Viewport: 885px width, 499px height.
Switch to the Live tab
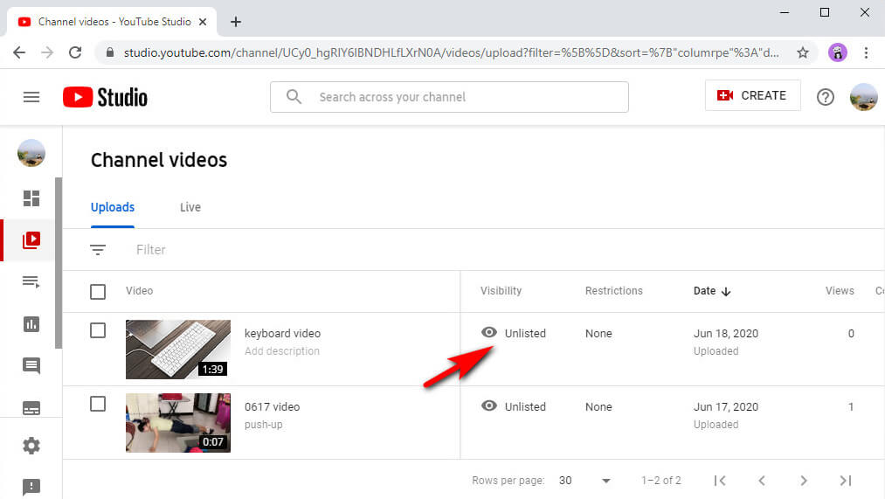pos(190,207)
